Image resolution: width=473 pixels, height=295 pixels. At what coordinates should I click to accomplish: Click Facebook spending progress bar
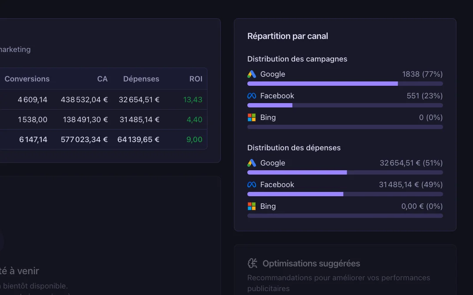[345, 194]
